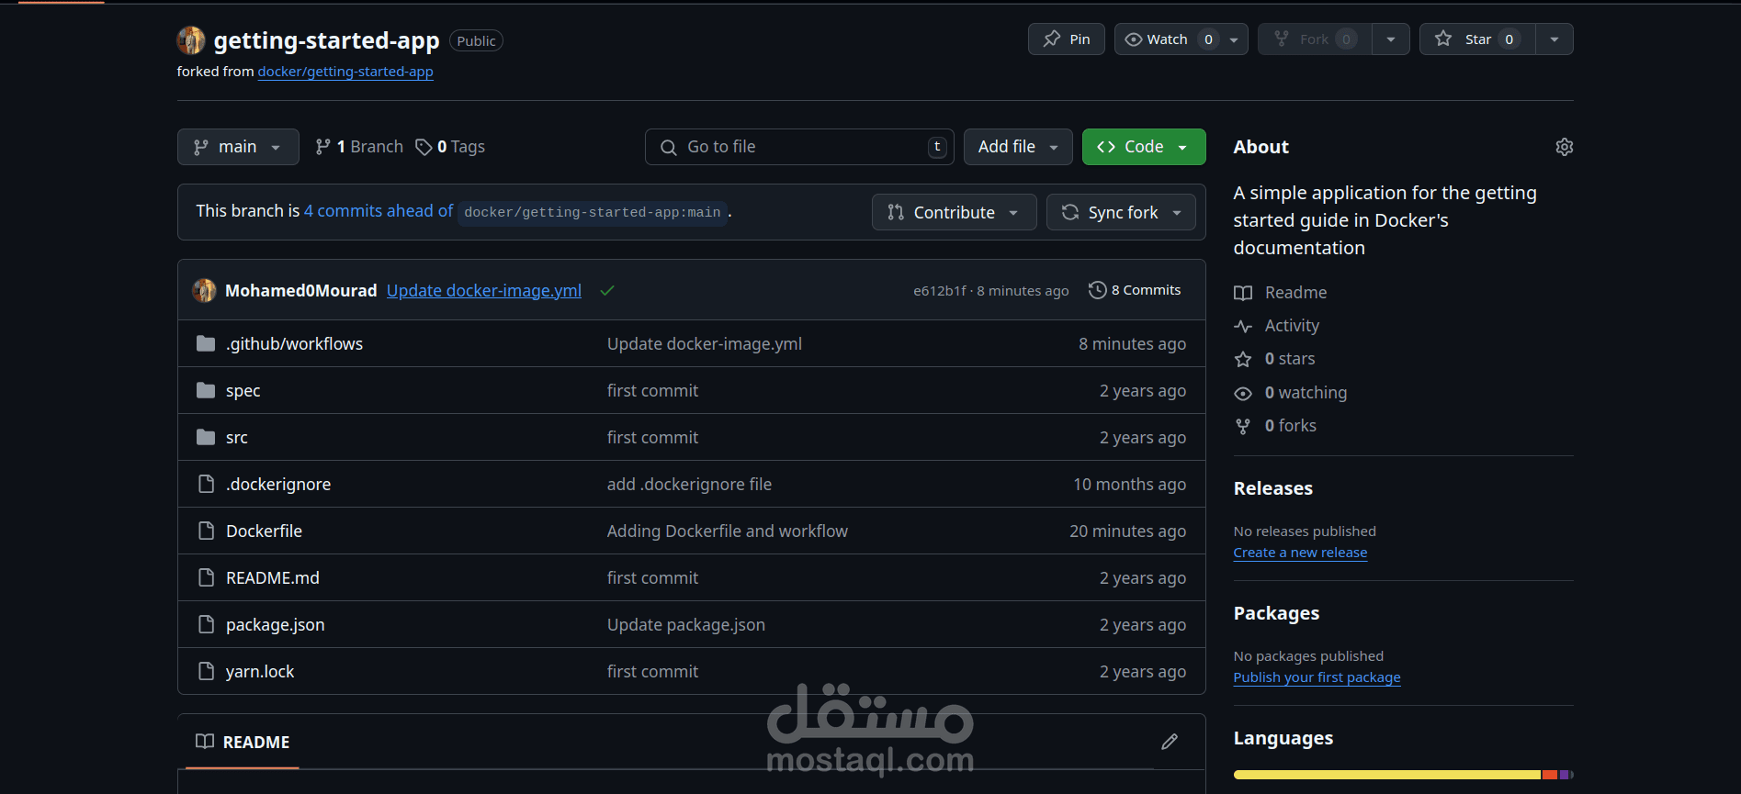Pin this repository with the Pin button

click(x=1066, y=39)
